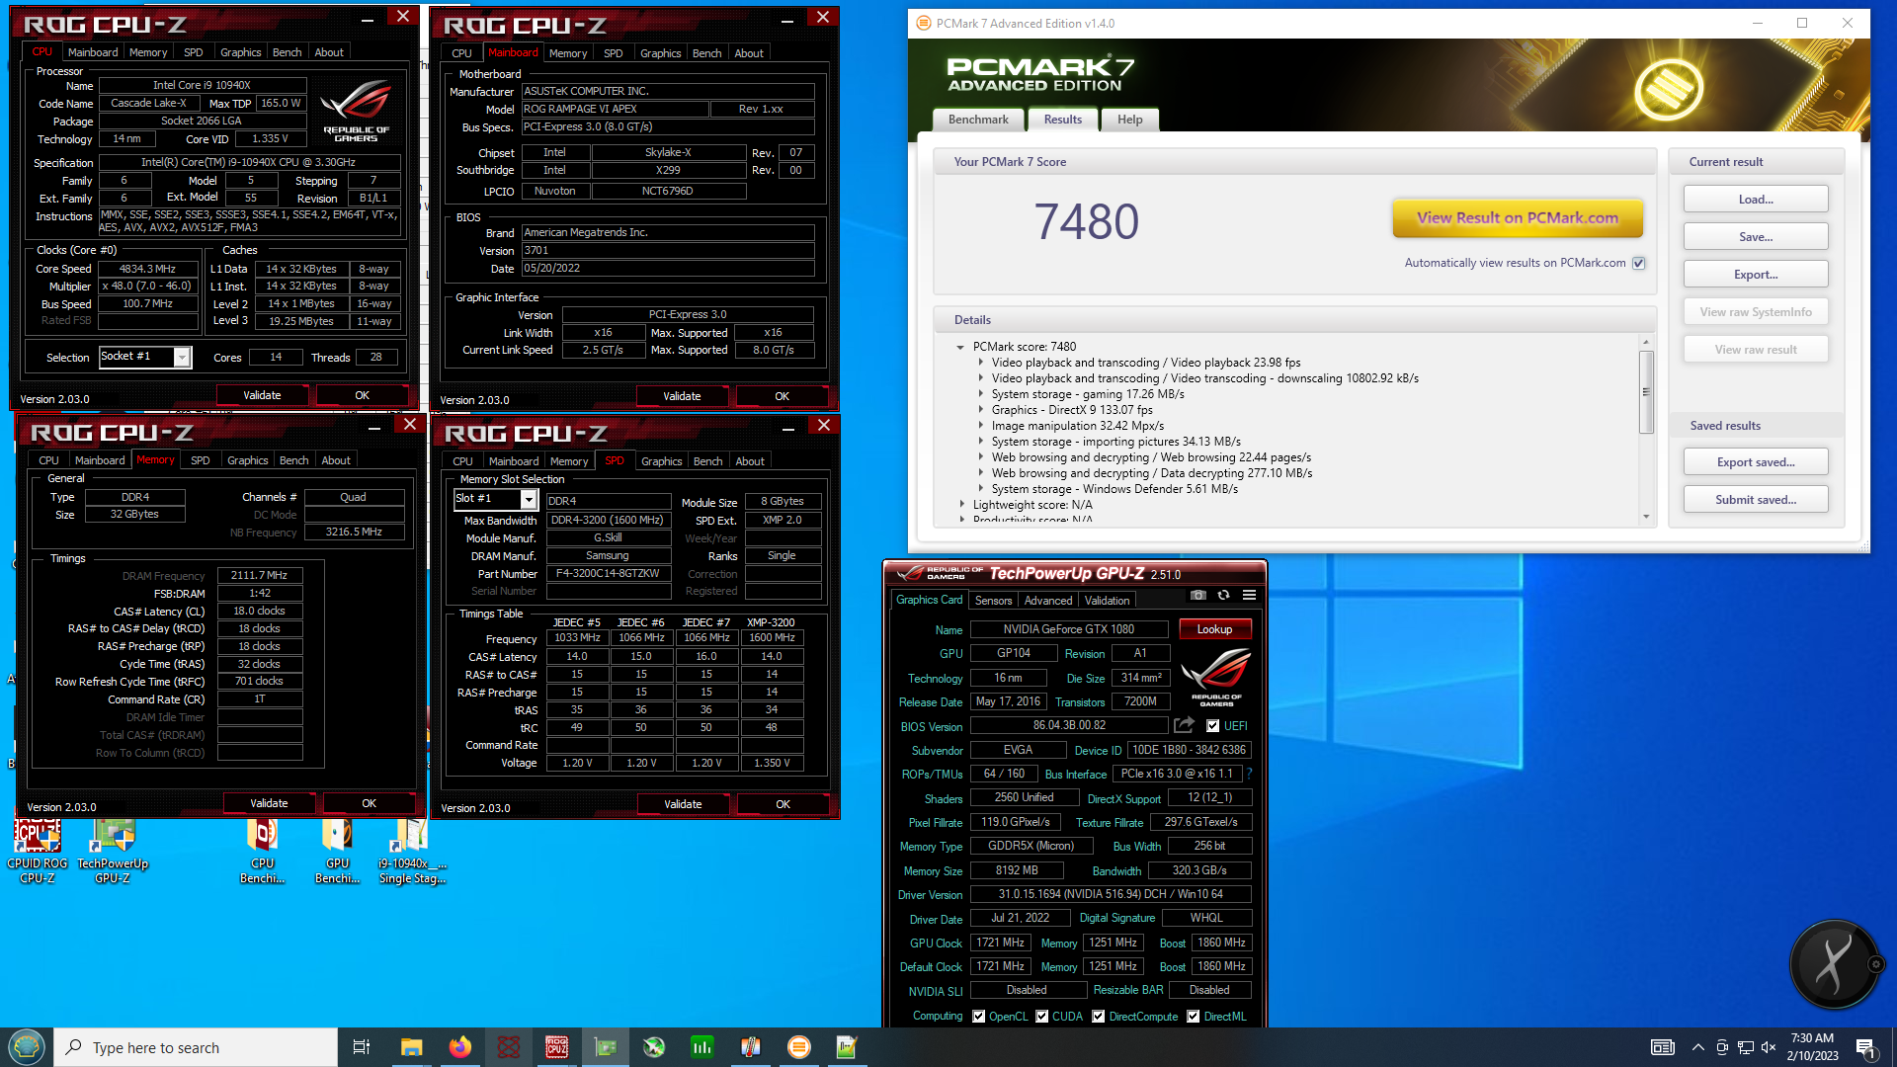1897x1067 pixels.
Task: Take a GPU-Z screenshot with camera icon
Action: coord(1197,595)
